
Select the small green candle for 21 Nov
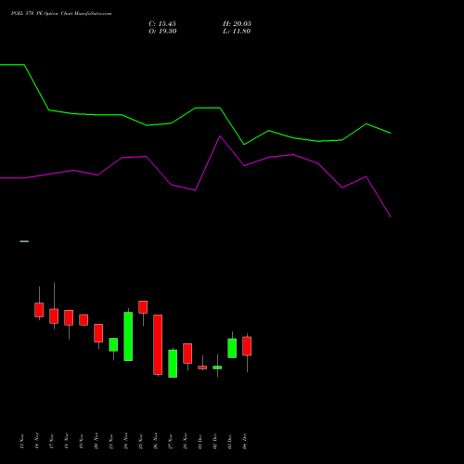113,344
